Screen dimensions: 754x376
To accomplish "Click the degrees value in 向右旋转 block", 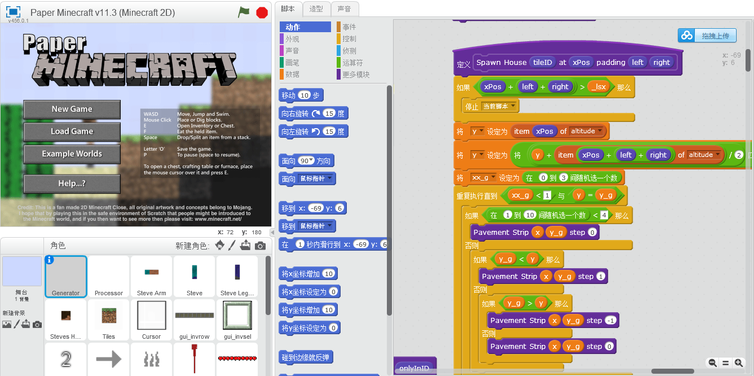I will pyautogui.click(x=329, y=113).
